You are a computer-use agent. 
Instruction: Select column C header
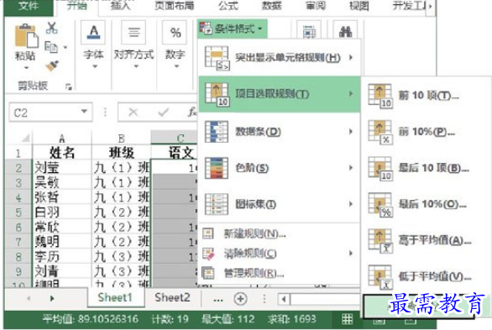click(x=175, y=138)
